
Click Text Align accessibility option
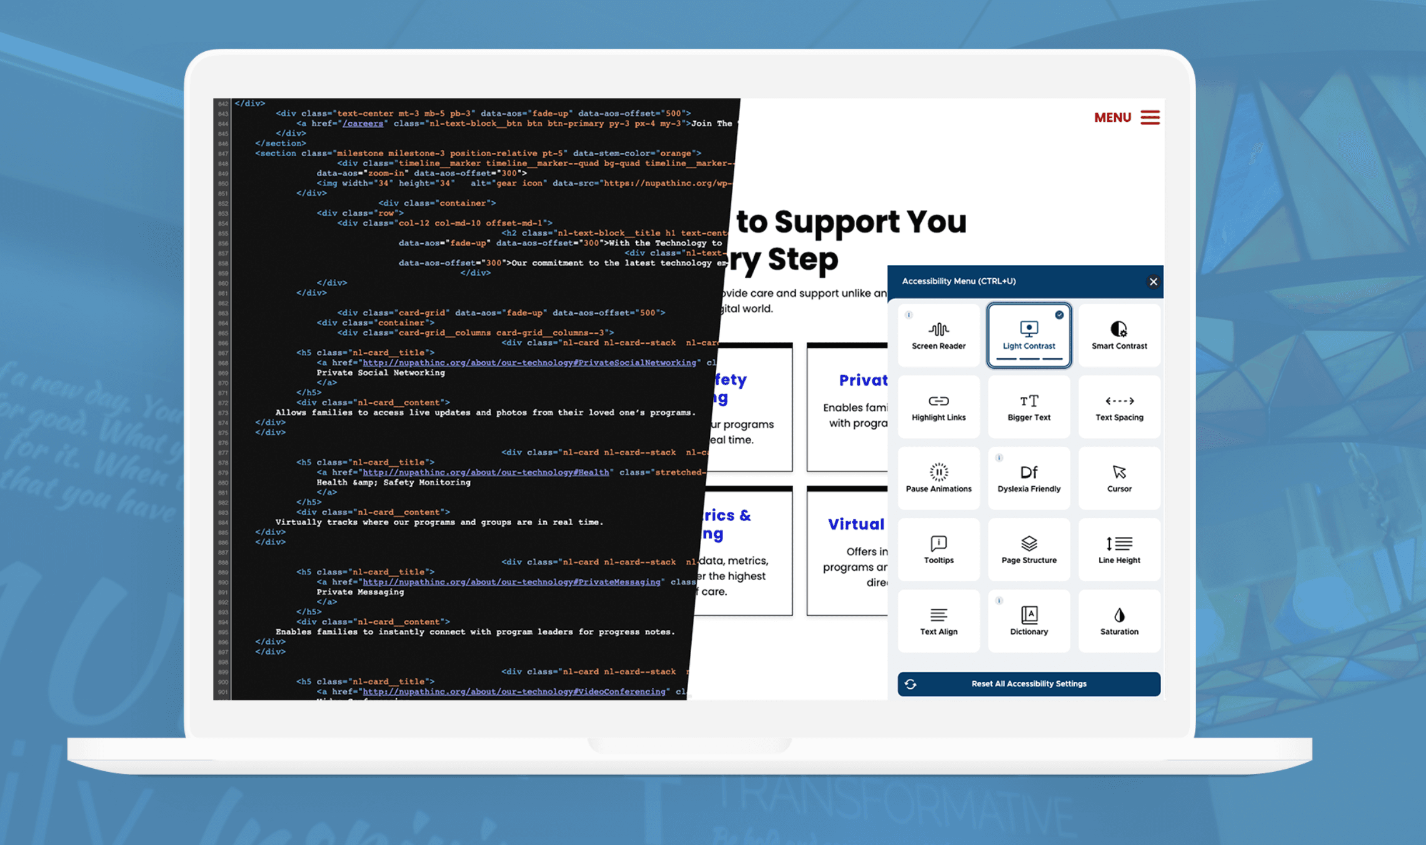[x=936, y=619]
